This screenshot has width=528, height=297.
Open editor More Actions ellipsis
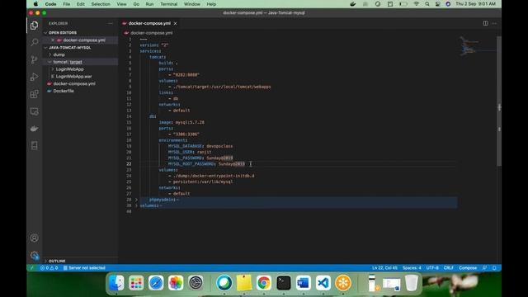pos(494,23)
